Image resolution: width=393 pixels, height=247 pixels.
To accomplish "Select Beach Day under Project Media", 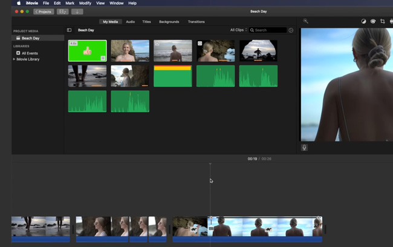I will point(38,38).
